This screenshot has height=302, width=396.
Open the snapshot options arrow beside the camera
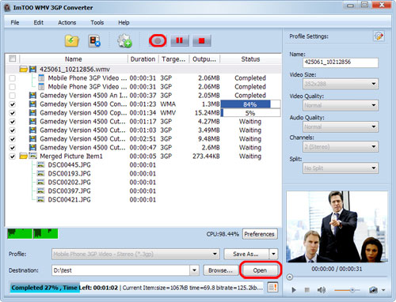[383, 290]
